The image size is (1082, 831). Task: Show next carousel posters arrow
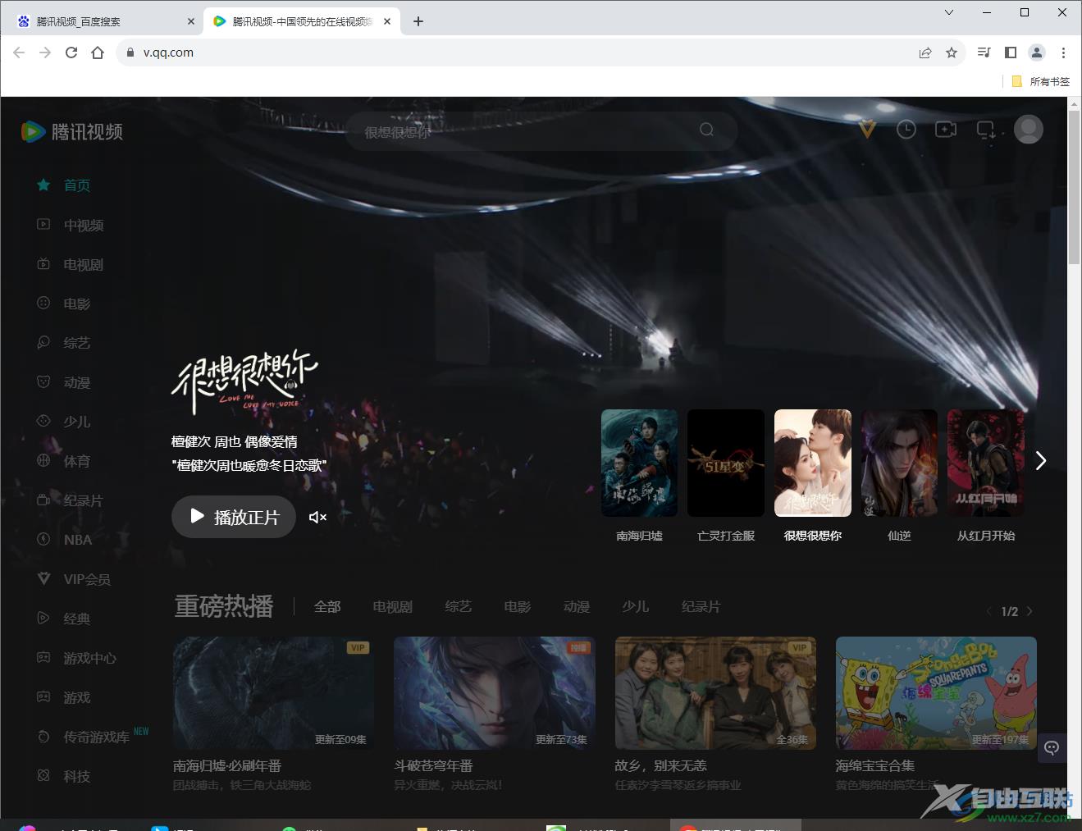(x=1041, y=461)
